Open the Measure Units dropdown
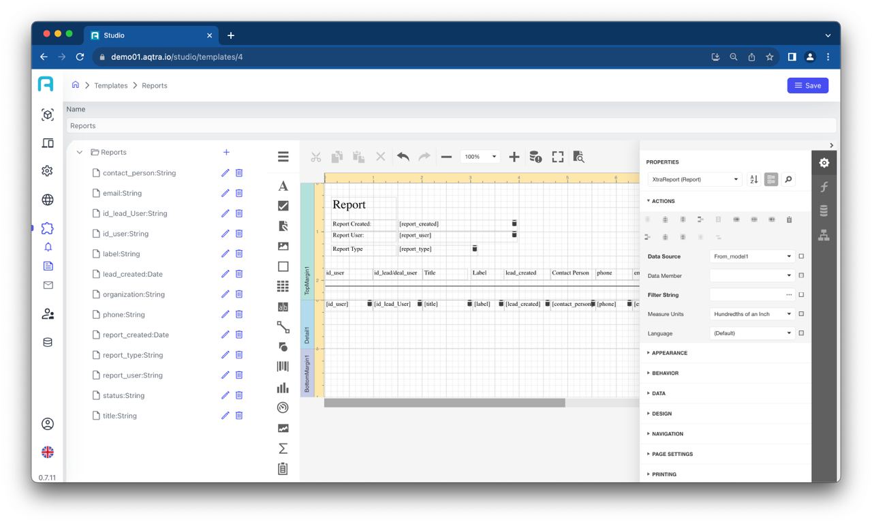This screenshot has width=872, height=524. (x=752, y=314)
